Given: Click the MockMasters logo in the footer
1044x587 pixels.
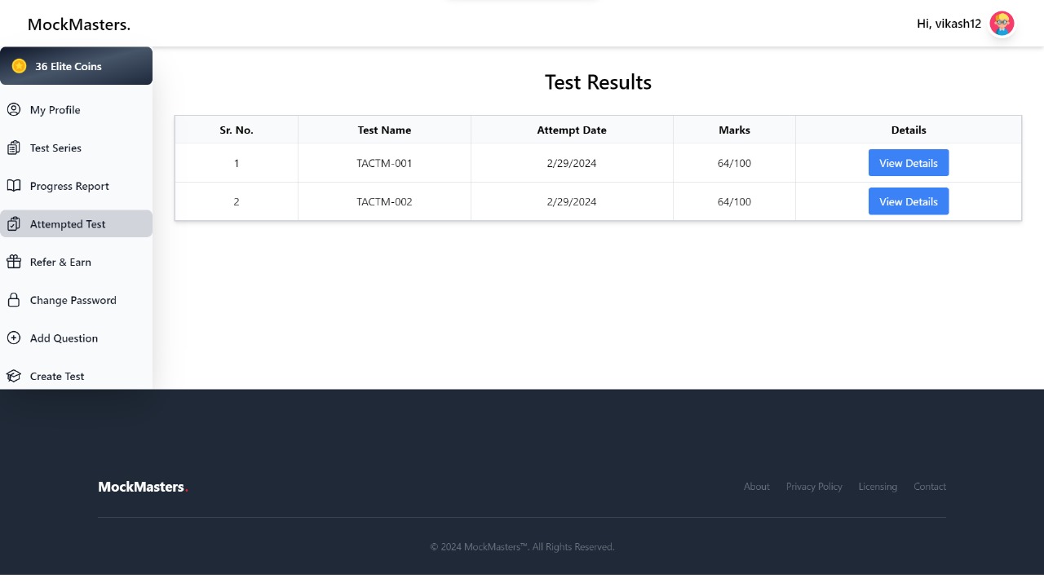Looking at the screenshot, I should pyautogui.click(x=143, y=487).
